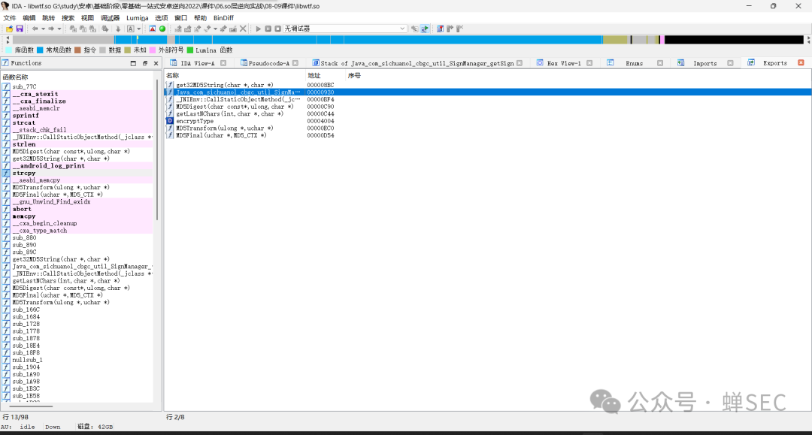Open the 搜索 menu
This screenshot has height=435, width=812.
pyautogui.click(x=68, y=18)
